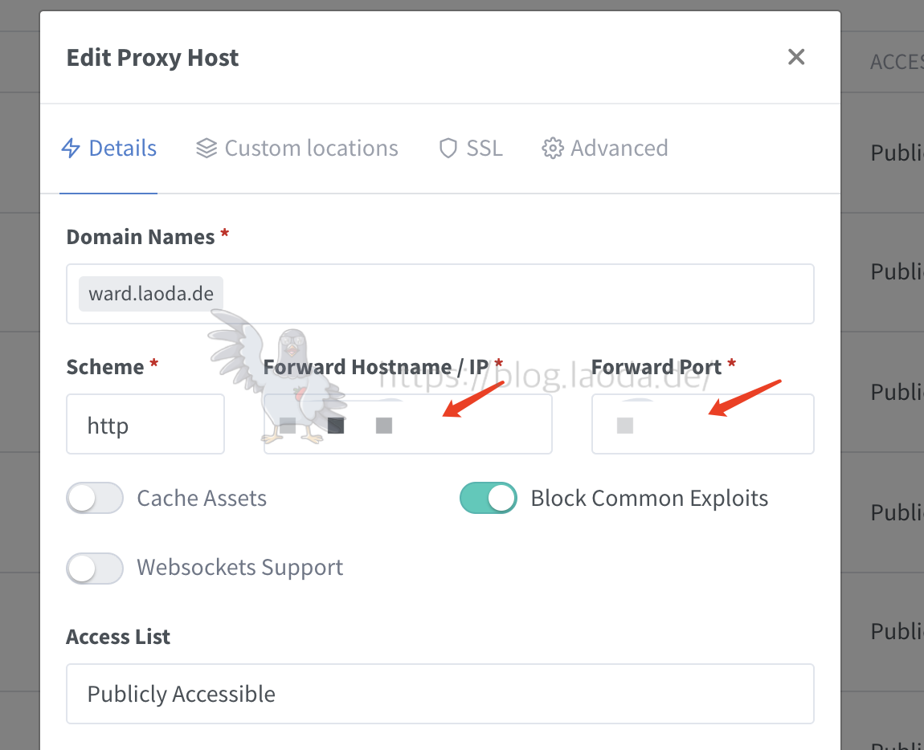Enable the Cache Assets toggle
Viewport: 924px width, 750px height.
tap(95, 498)
